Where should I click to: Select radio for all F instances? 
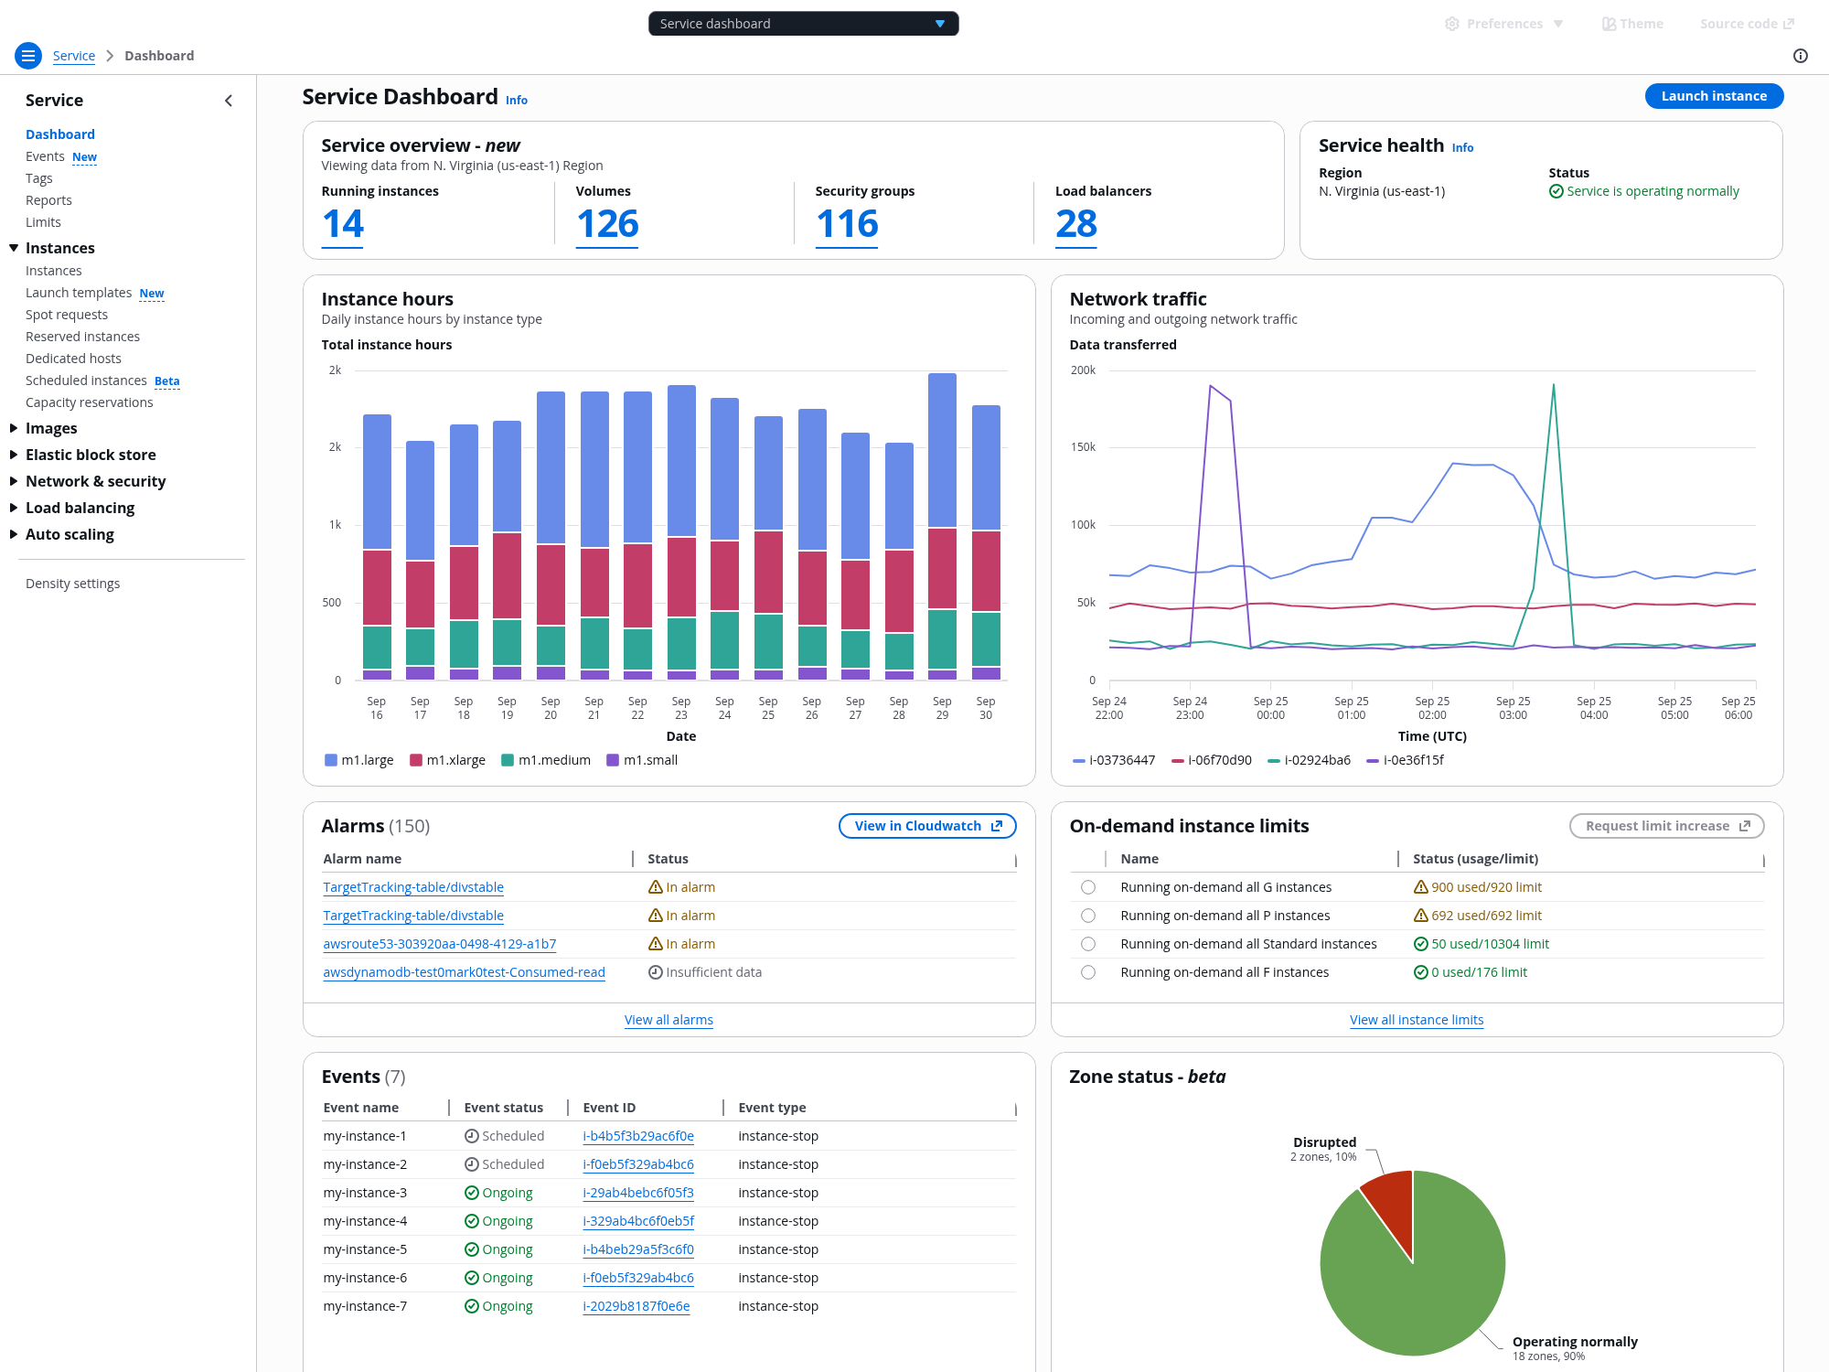click(1087, 972)
